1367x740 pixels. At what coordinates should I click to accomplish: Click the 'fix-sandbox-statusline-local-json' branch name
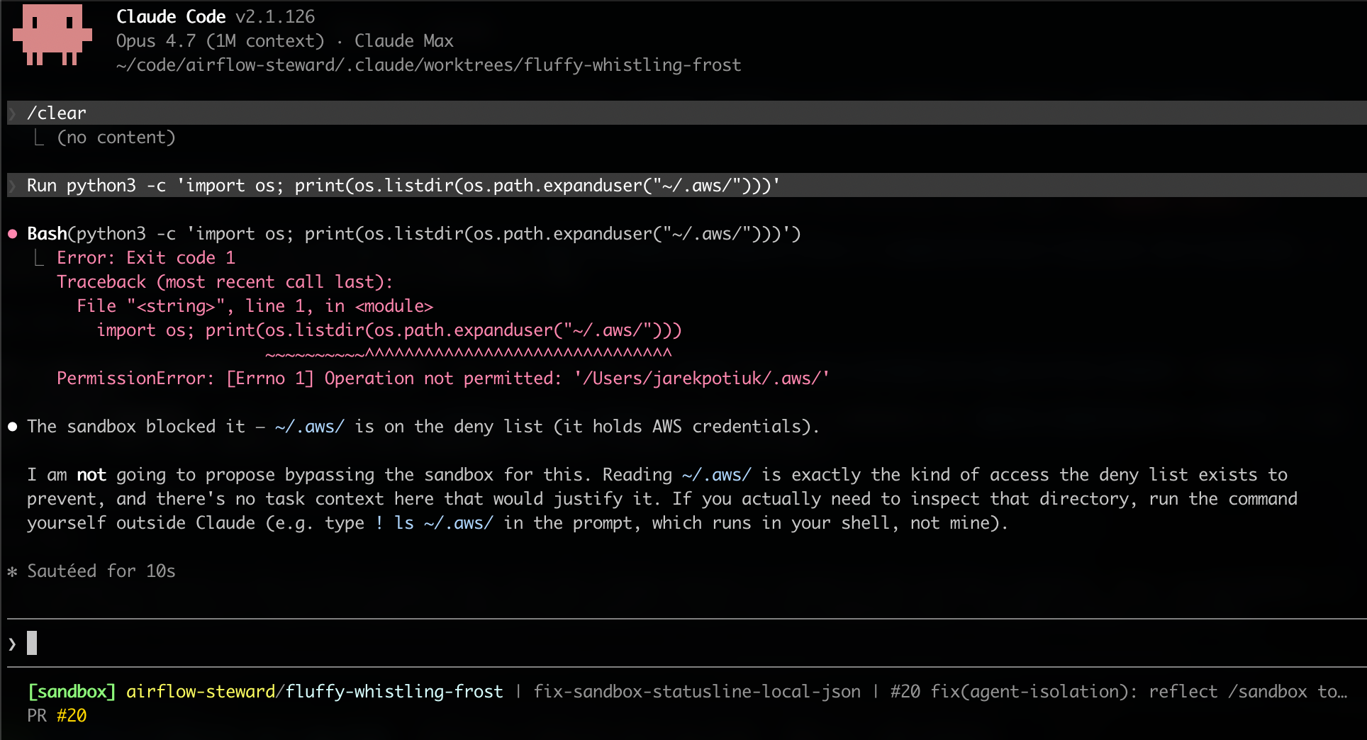697,692
